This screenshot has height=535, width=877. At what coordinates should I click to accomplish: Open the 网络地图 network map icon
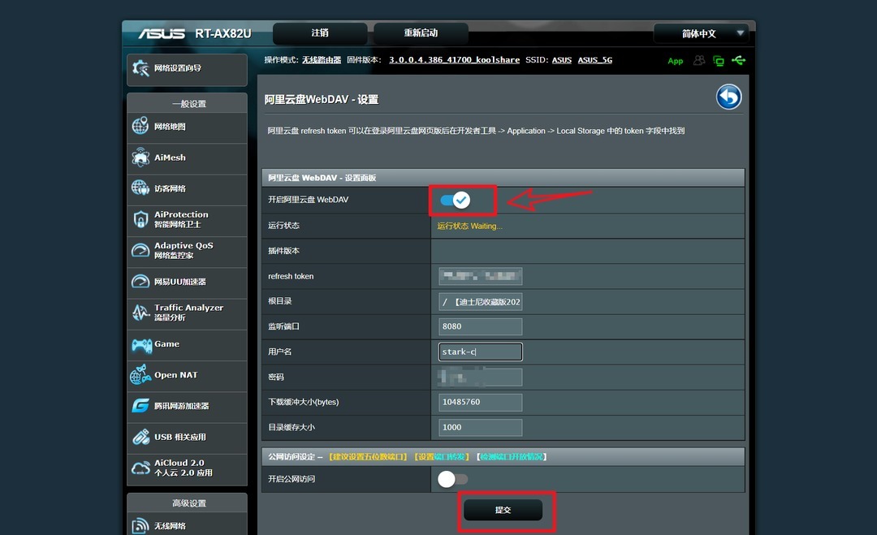(140, 127)
